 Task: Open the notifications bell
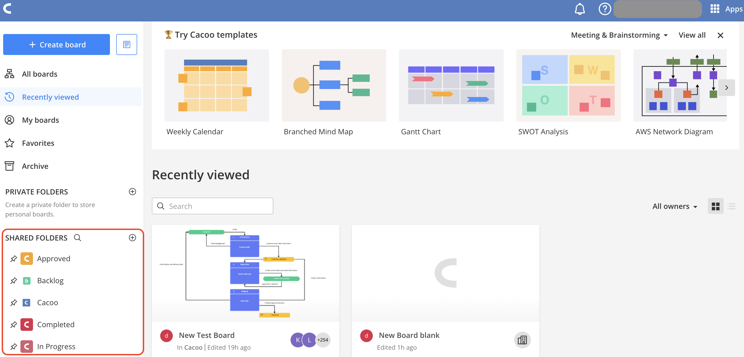pos(579,9)
